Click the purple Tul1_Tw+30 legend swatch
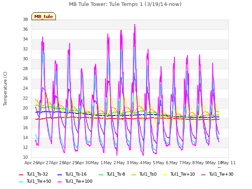 pyautogui.click(x=203, y=174)
